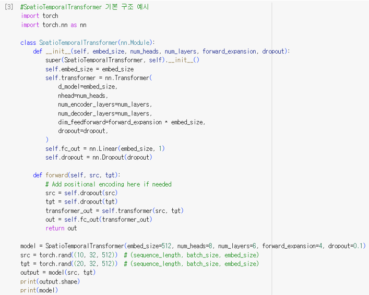Click the 'def forward(self, src, tgt):' line
369x295 pixels.
(77, 175)
